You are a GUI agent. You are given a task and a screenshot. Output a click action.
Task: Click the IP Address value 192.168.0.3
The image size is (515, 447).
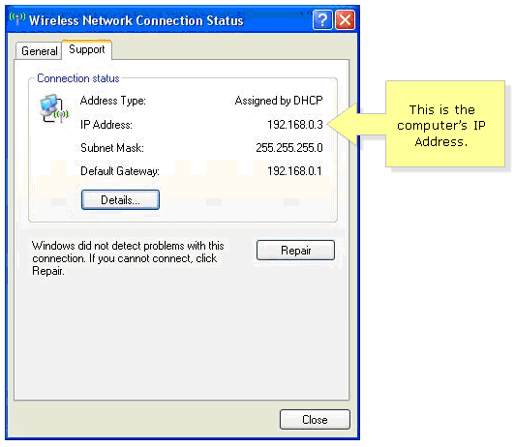pos(295,125)
